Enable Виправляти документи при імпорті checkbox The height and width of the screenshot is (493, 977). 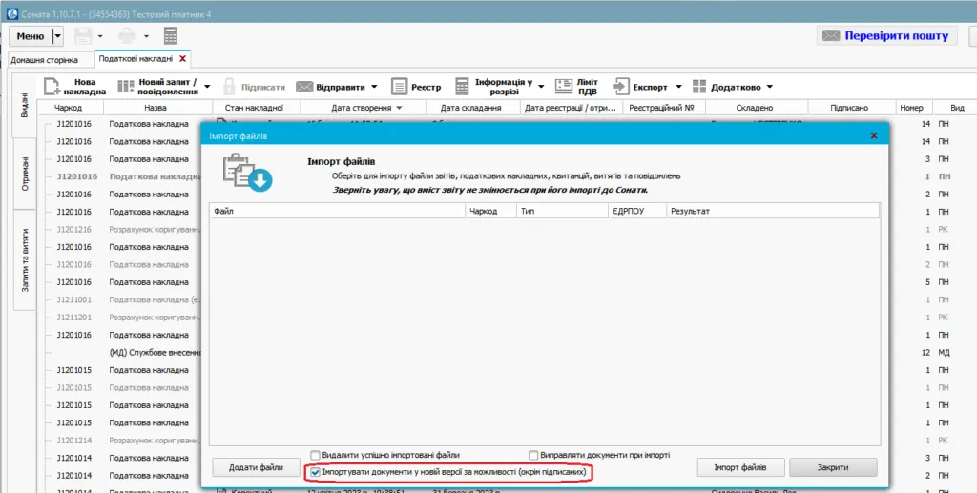[x=533, y=455]
